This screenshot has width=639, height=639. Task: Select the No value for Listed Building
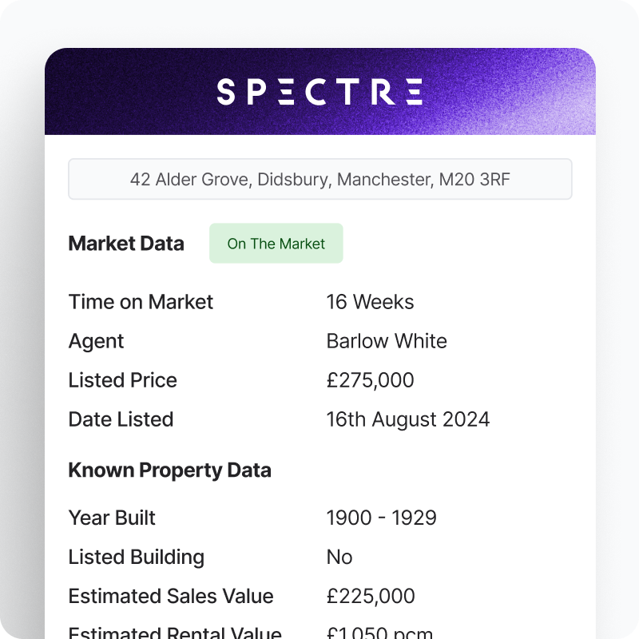[339, 557]
